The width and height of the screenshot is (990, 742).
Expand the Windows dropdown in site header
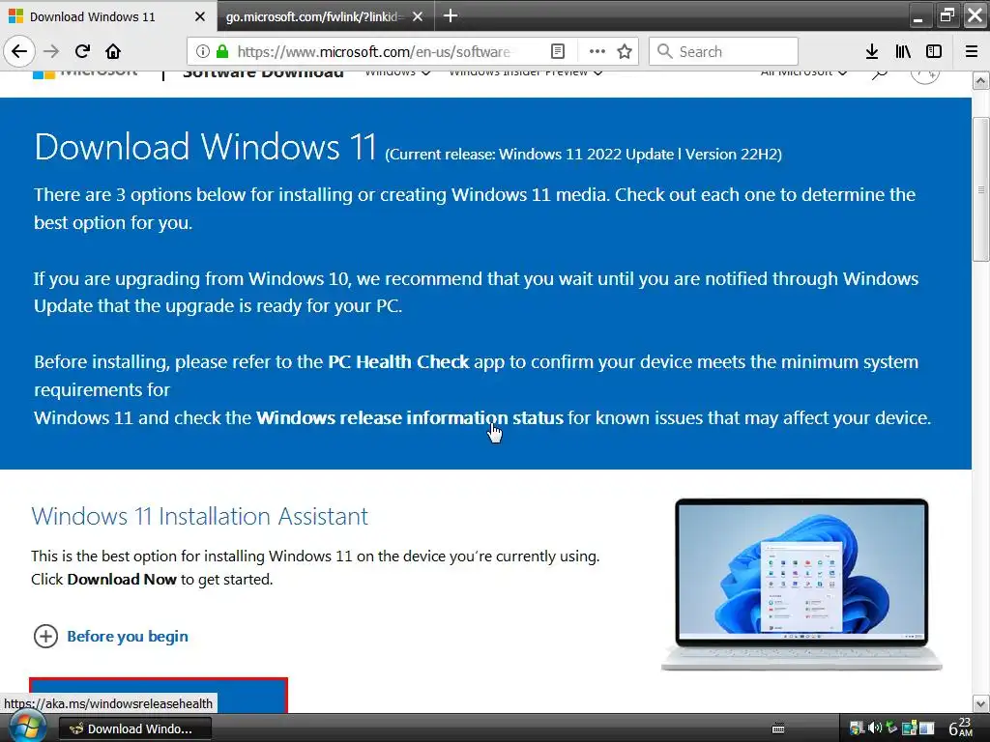(397, 73)
